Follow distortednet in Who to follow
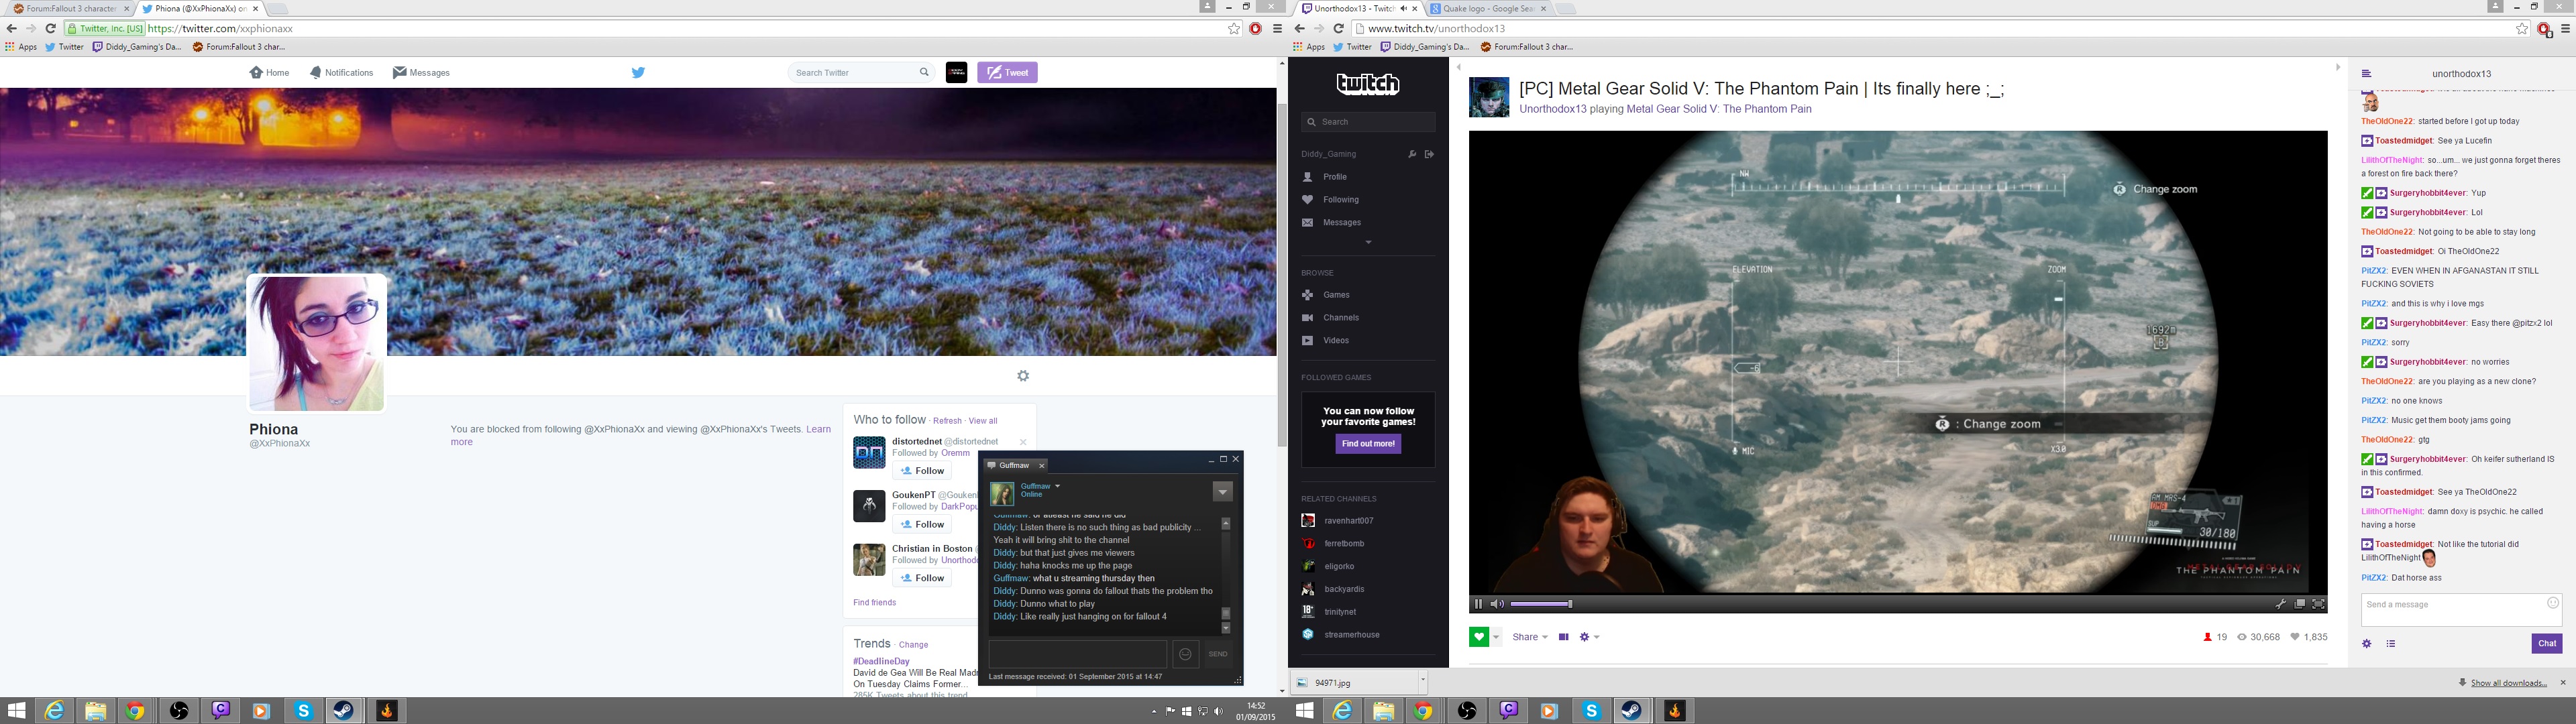 point(922,471)
